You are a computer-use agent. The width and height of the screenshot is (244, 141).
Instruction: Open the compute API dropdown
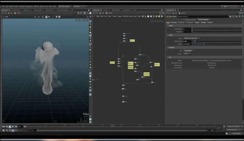(x=189, y=51)
